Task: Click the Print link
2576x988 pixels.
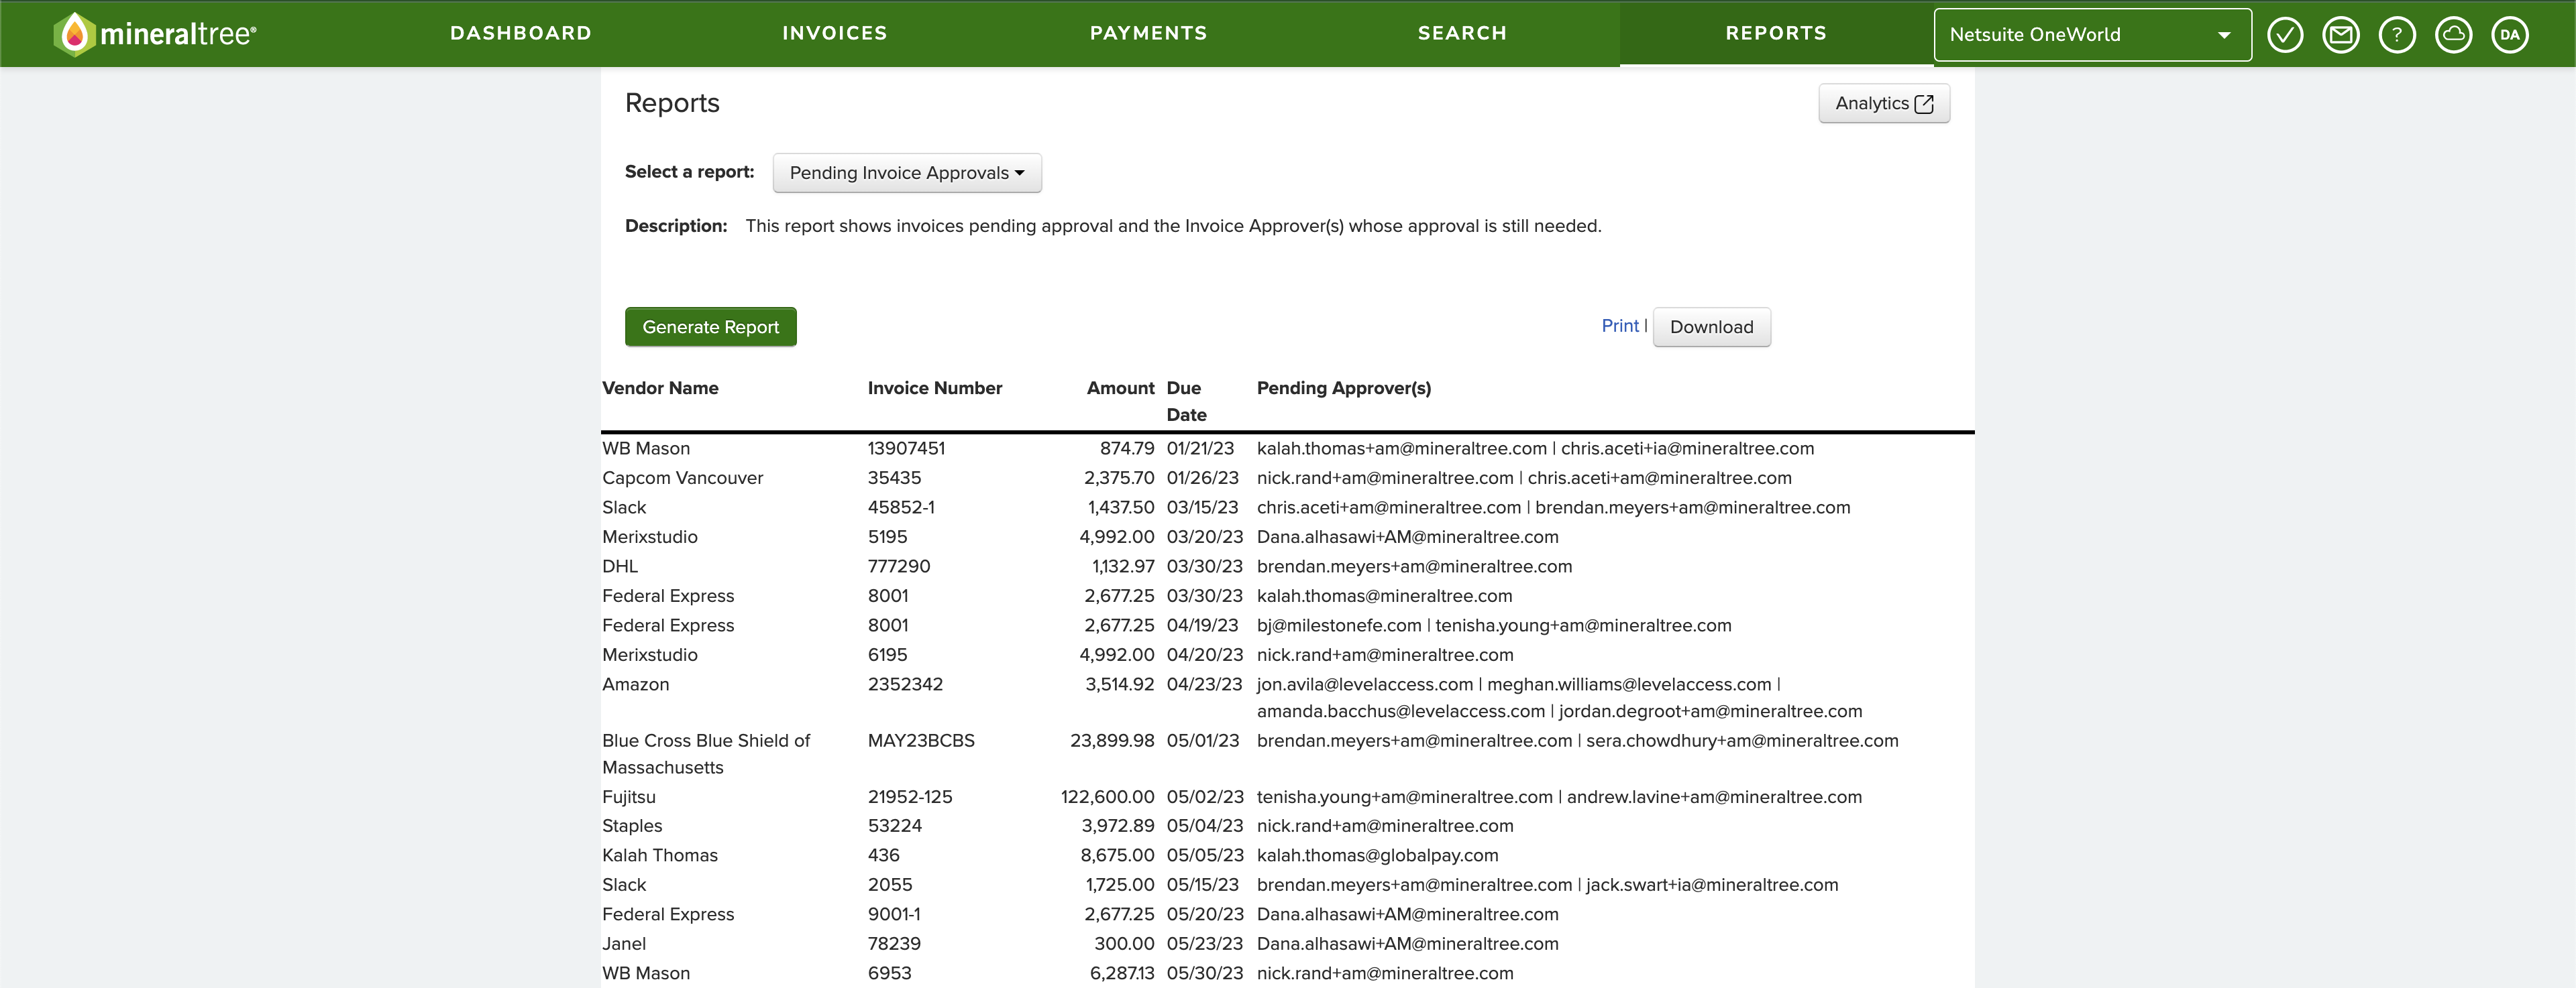Action: [x=1620, y=326]
